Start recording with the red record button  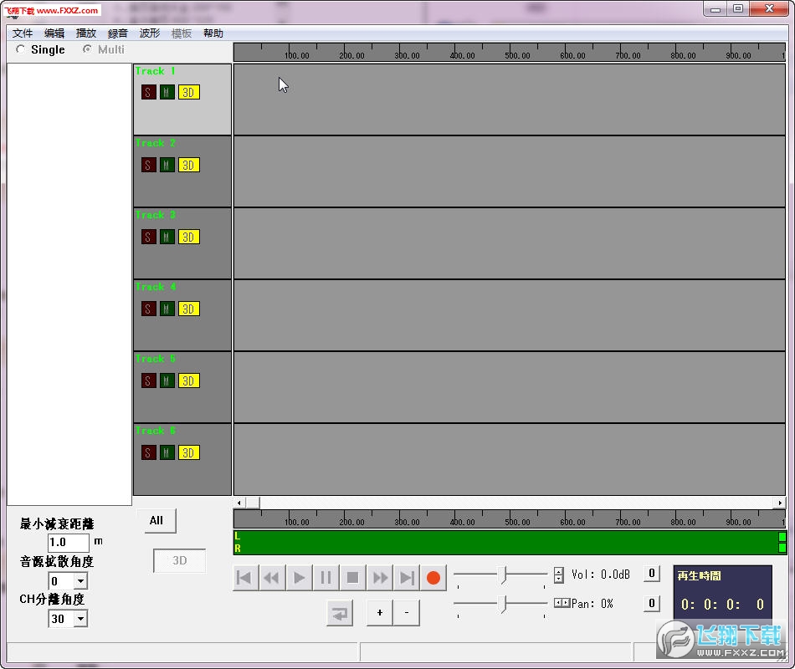tap(433, 578)
